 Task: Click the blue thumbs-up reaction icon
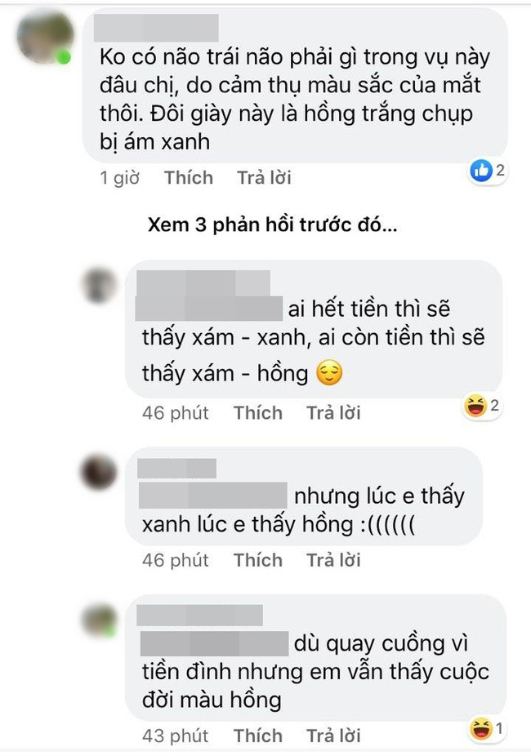[x=481, y=171]
